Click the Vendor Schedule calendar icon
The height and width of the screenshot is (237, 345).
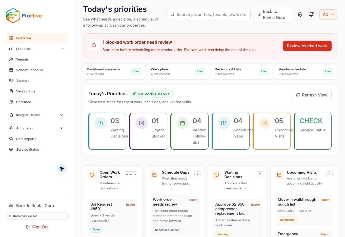pyautogui.click(x=11, y=70)
